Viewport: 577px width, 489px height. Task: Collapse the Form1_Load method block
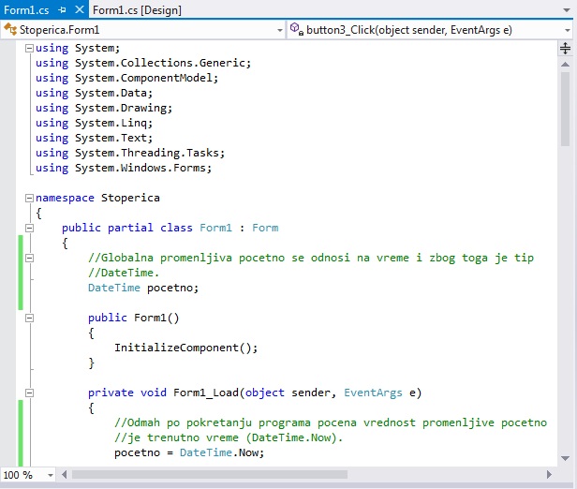pyautogui.click(x=29, y=393)
